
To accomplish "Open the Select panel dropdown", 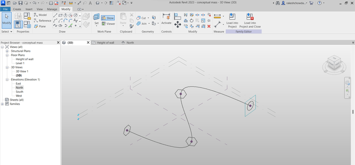I will pyautogui.click(x=7, y=31).
